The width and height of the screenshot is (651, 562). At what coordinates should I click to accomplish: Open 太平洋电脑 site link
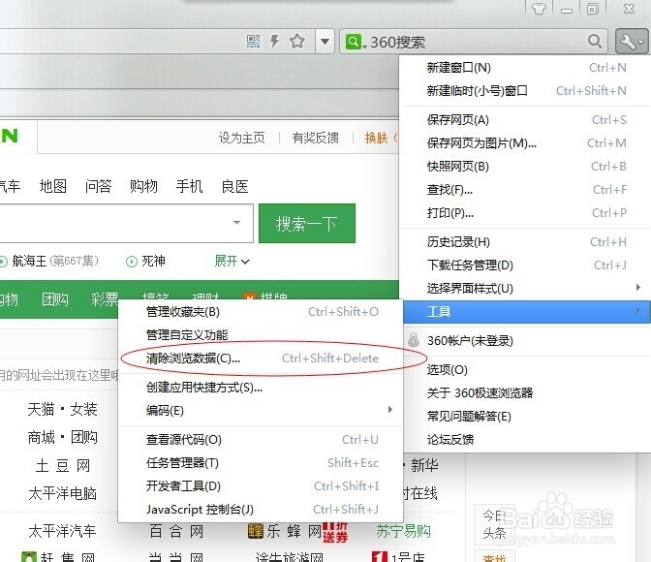click(62, 493)
